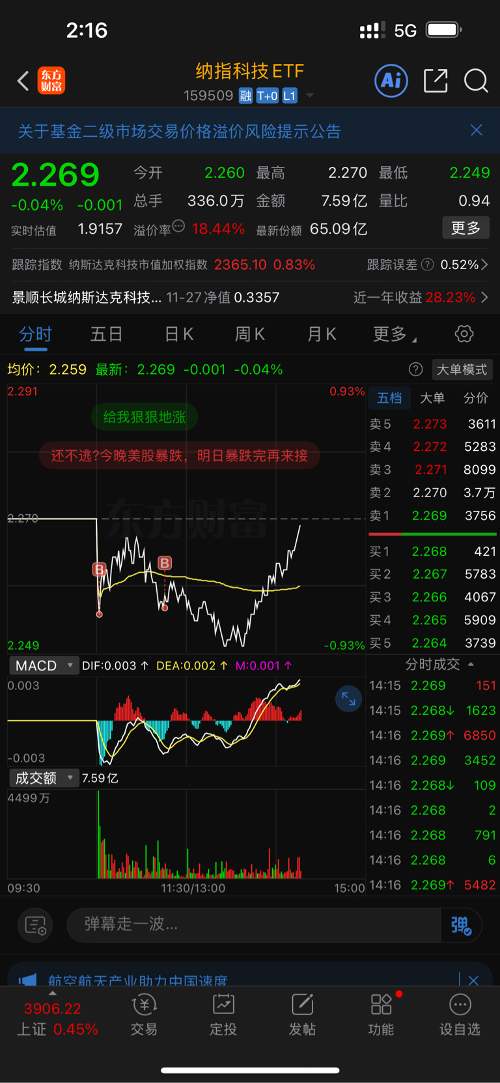Open the 定投 scheduled investment icon
This screenshot has width=500, height=1083.
[x=223, y=1015]
